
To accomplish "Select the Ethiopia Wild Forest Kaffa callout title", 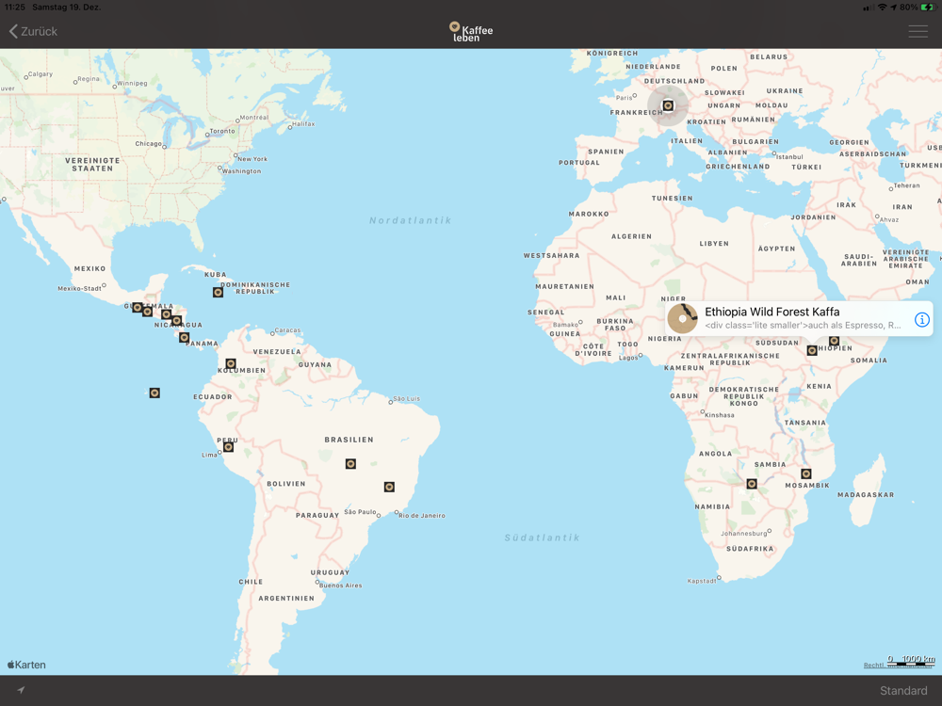I will click(x=772, y=312).
